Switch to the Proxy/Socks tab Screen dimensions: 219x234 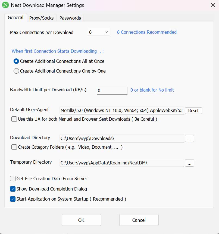pyautogui.click(x=42, y=18)
